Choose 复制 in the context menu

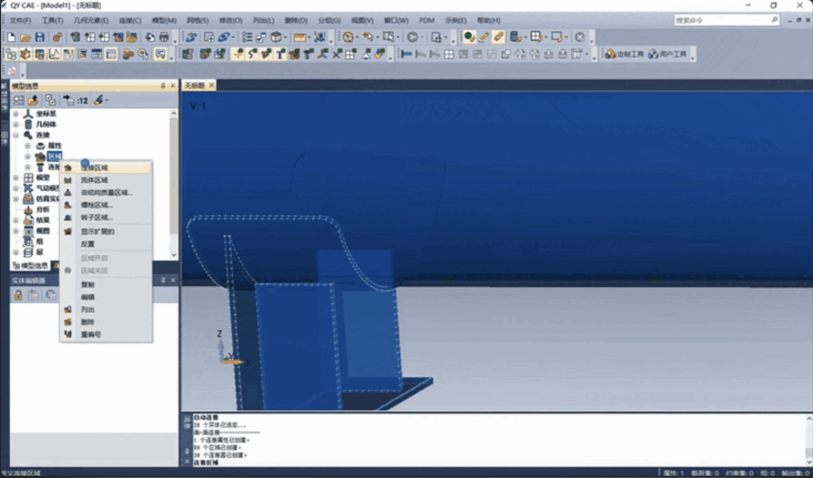click(x=105, y=284)
